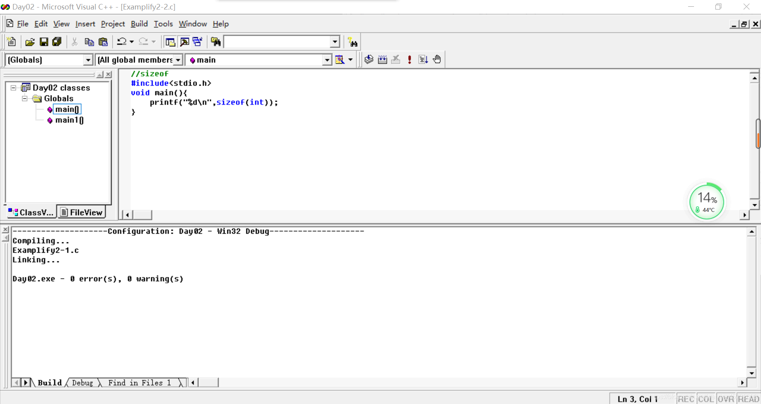Collapse the Globals folder node
Image resolution: width=761 pixels, height=404 pixels.
[x=25, y=98]
